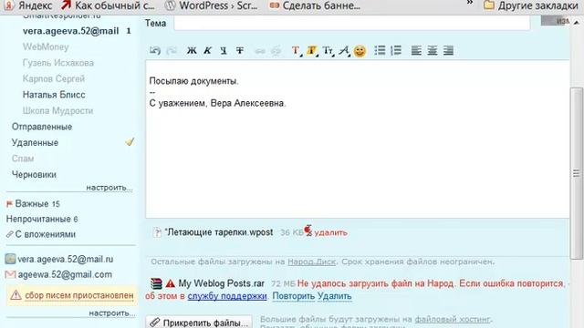Open the WebMoney folder

46,46
